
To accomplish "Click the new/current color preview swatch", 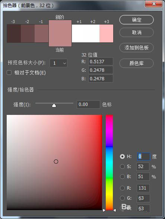I will (60, 33).
